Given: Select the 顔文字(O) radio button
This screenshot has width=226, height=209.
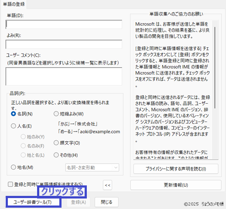Looking at the screenshot, I should point(56,143).
